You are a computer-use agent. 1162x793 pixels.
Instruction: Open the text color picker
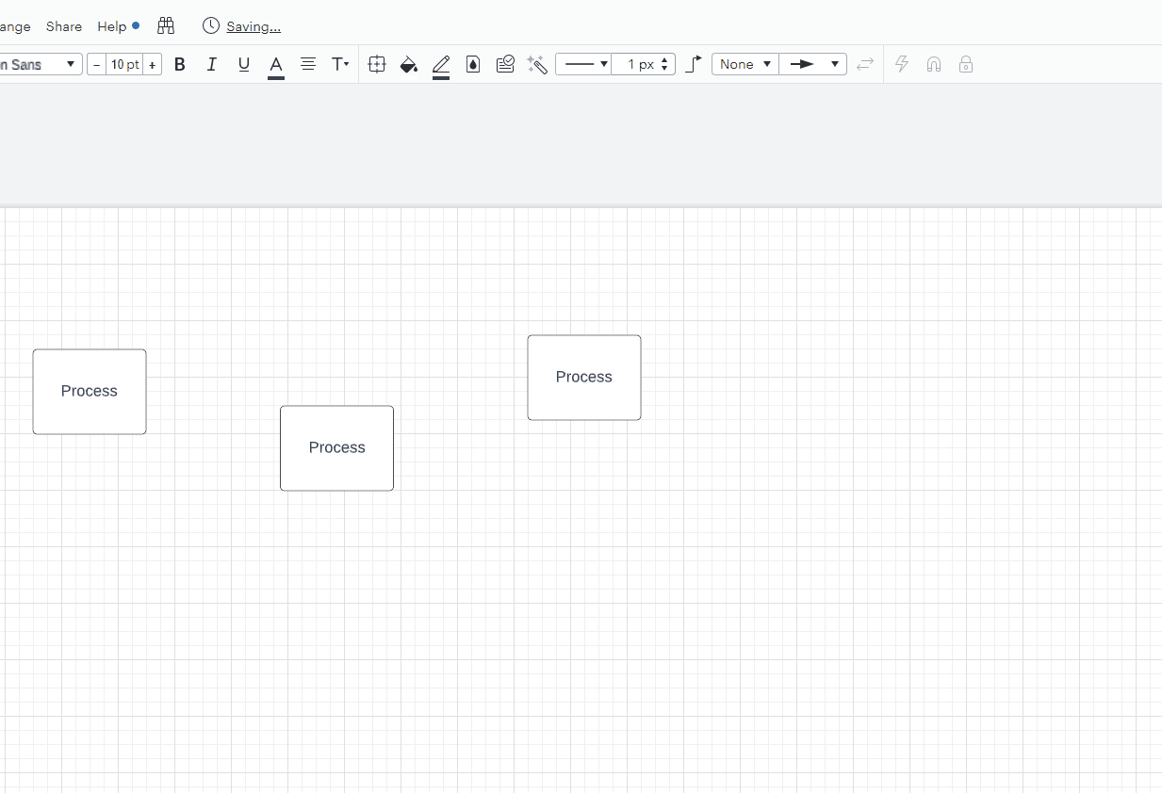(x=276, y=65)
